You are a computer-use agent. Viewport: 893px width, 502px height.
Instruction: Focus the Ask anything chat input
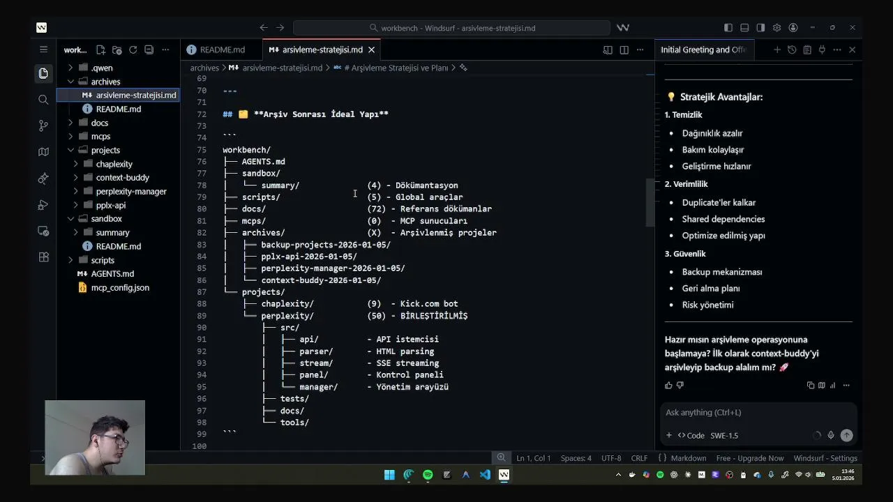pos(758,412)
